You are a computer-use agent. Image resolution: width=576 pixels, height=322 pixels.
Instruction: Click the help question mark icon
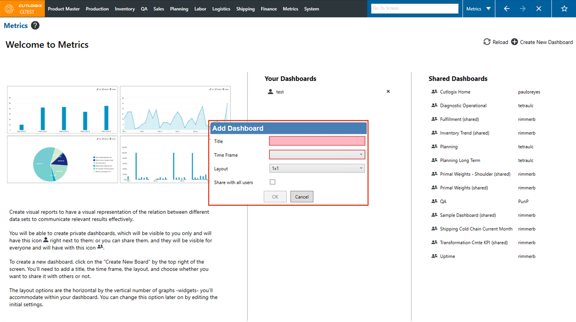point(35,26)
